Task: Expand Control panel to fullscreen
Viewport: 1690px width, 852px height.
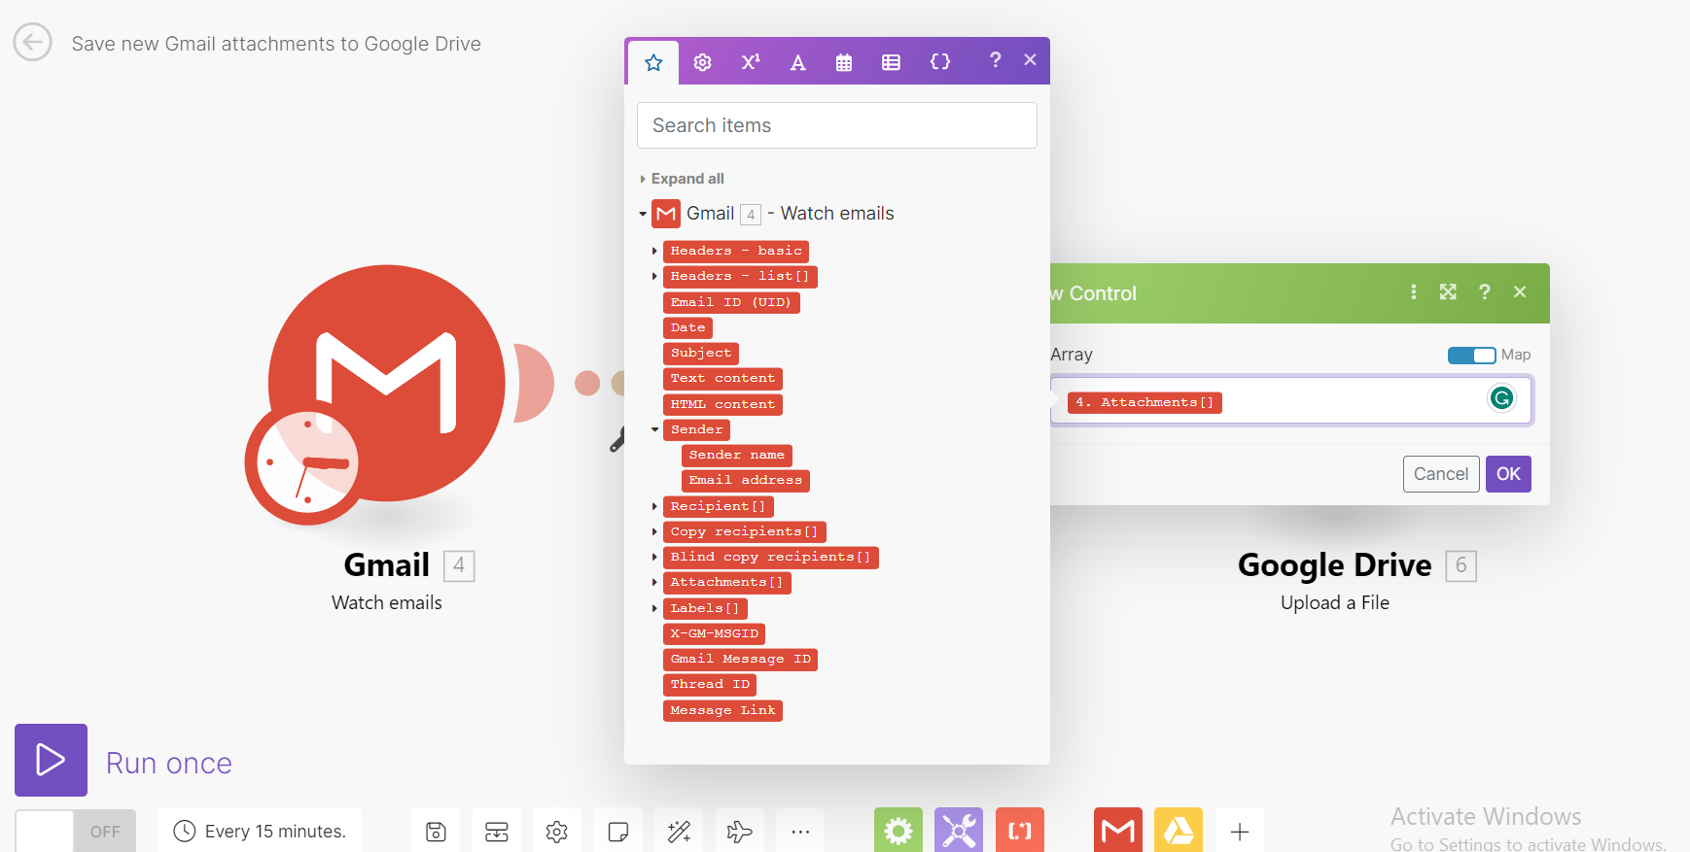Action: 1448,291
